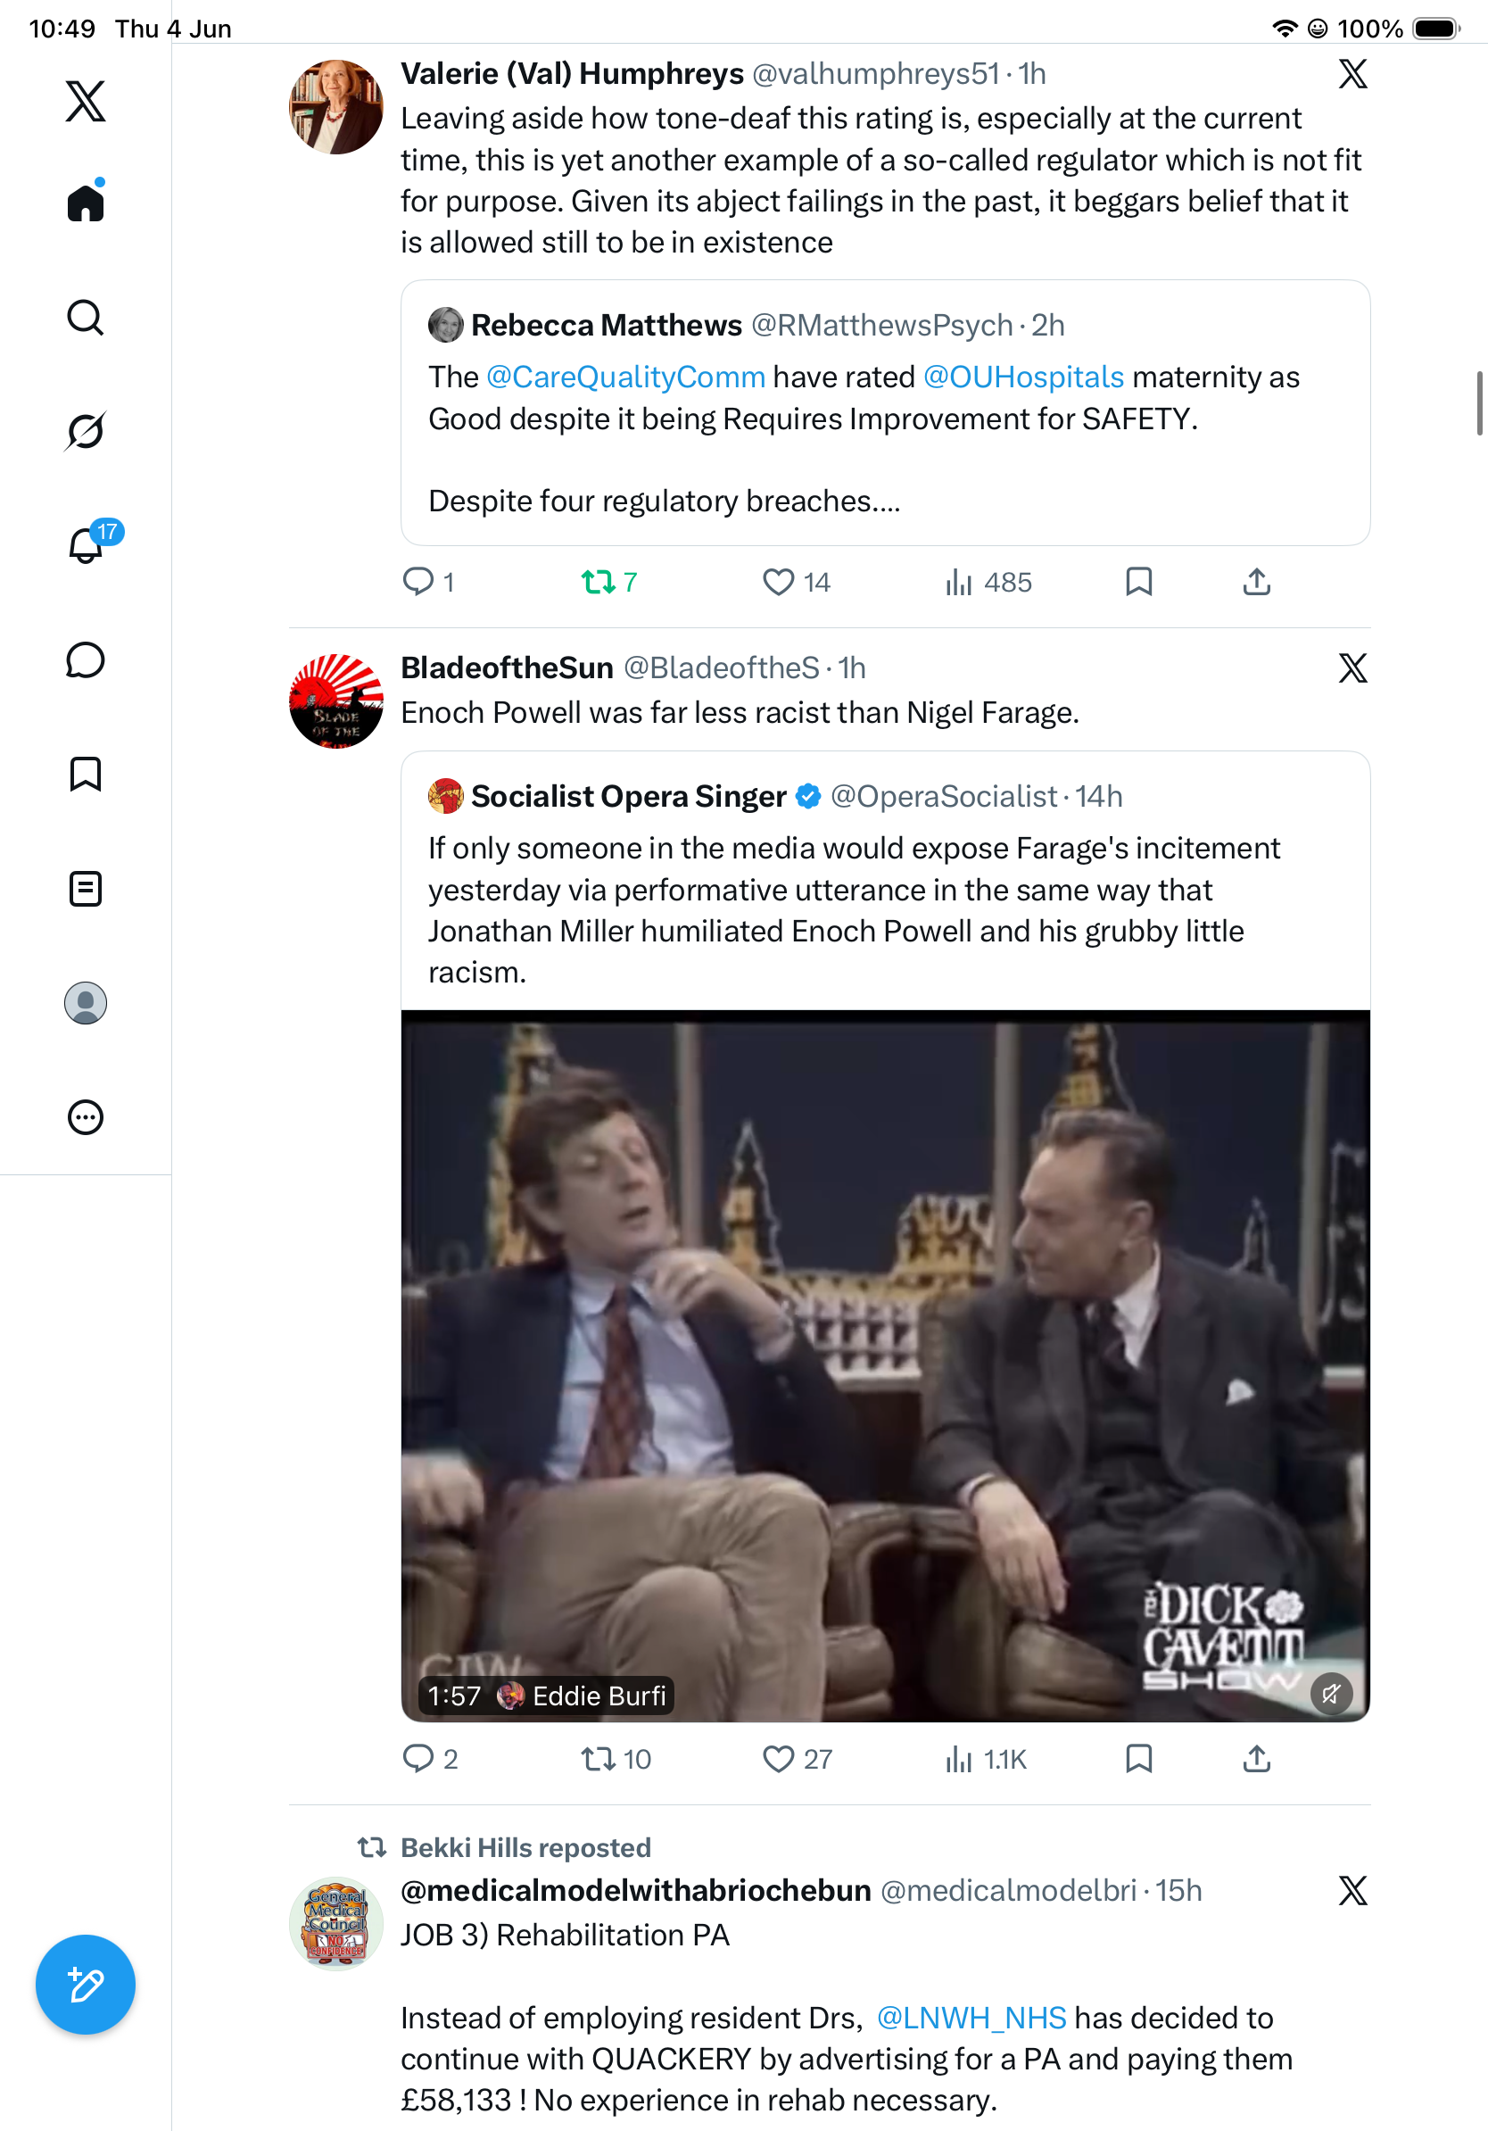
Task: Open Grok from the sidebar
Action: [86, 431]
